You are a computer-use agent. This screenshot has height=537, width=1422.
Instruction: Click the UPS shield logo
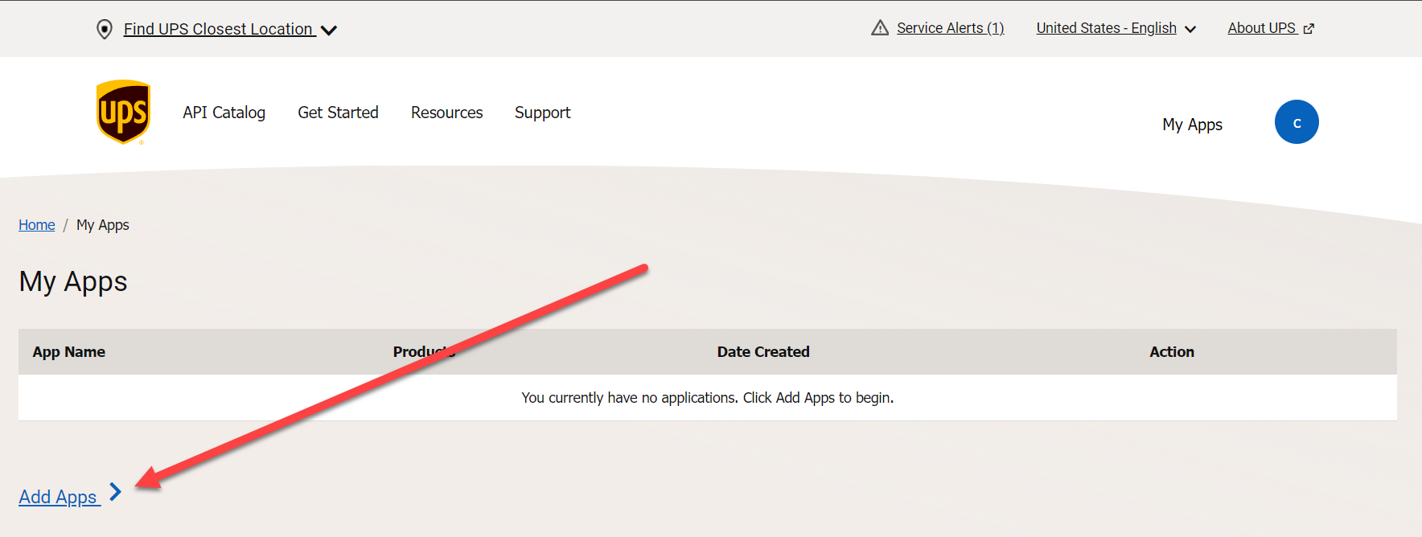tap(123, 112)
